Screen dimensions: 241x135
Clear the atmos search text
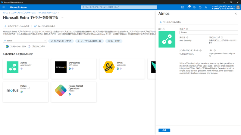point(45,40)
